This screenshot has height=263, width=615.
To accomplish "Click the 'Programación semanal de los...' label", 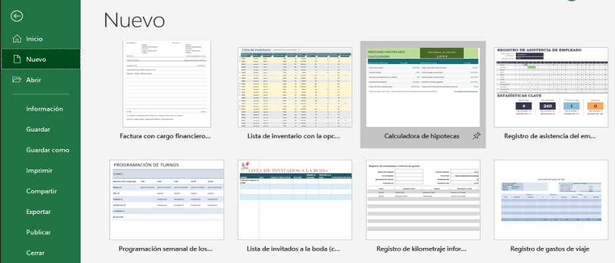I will click(165, 249).
